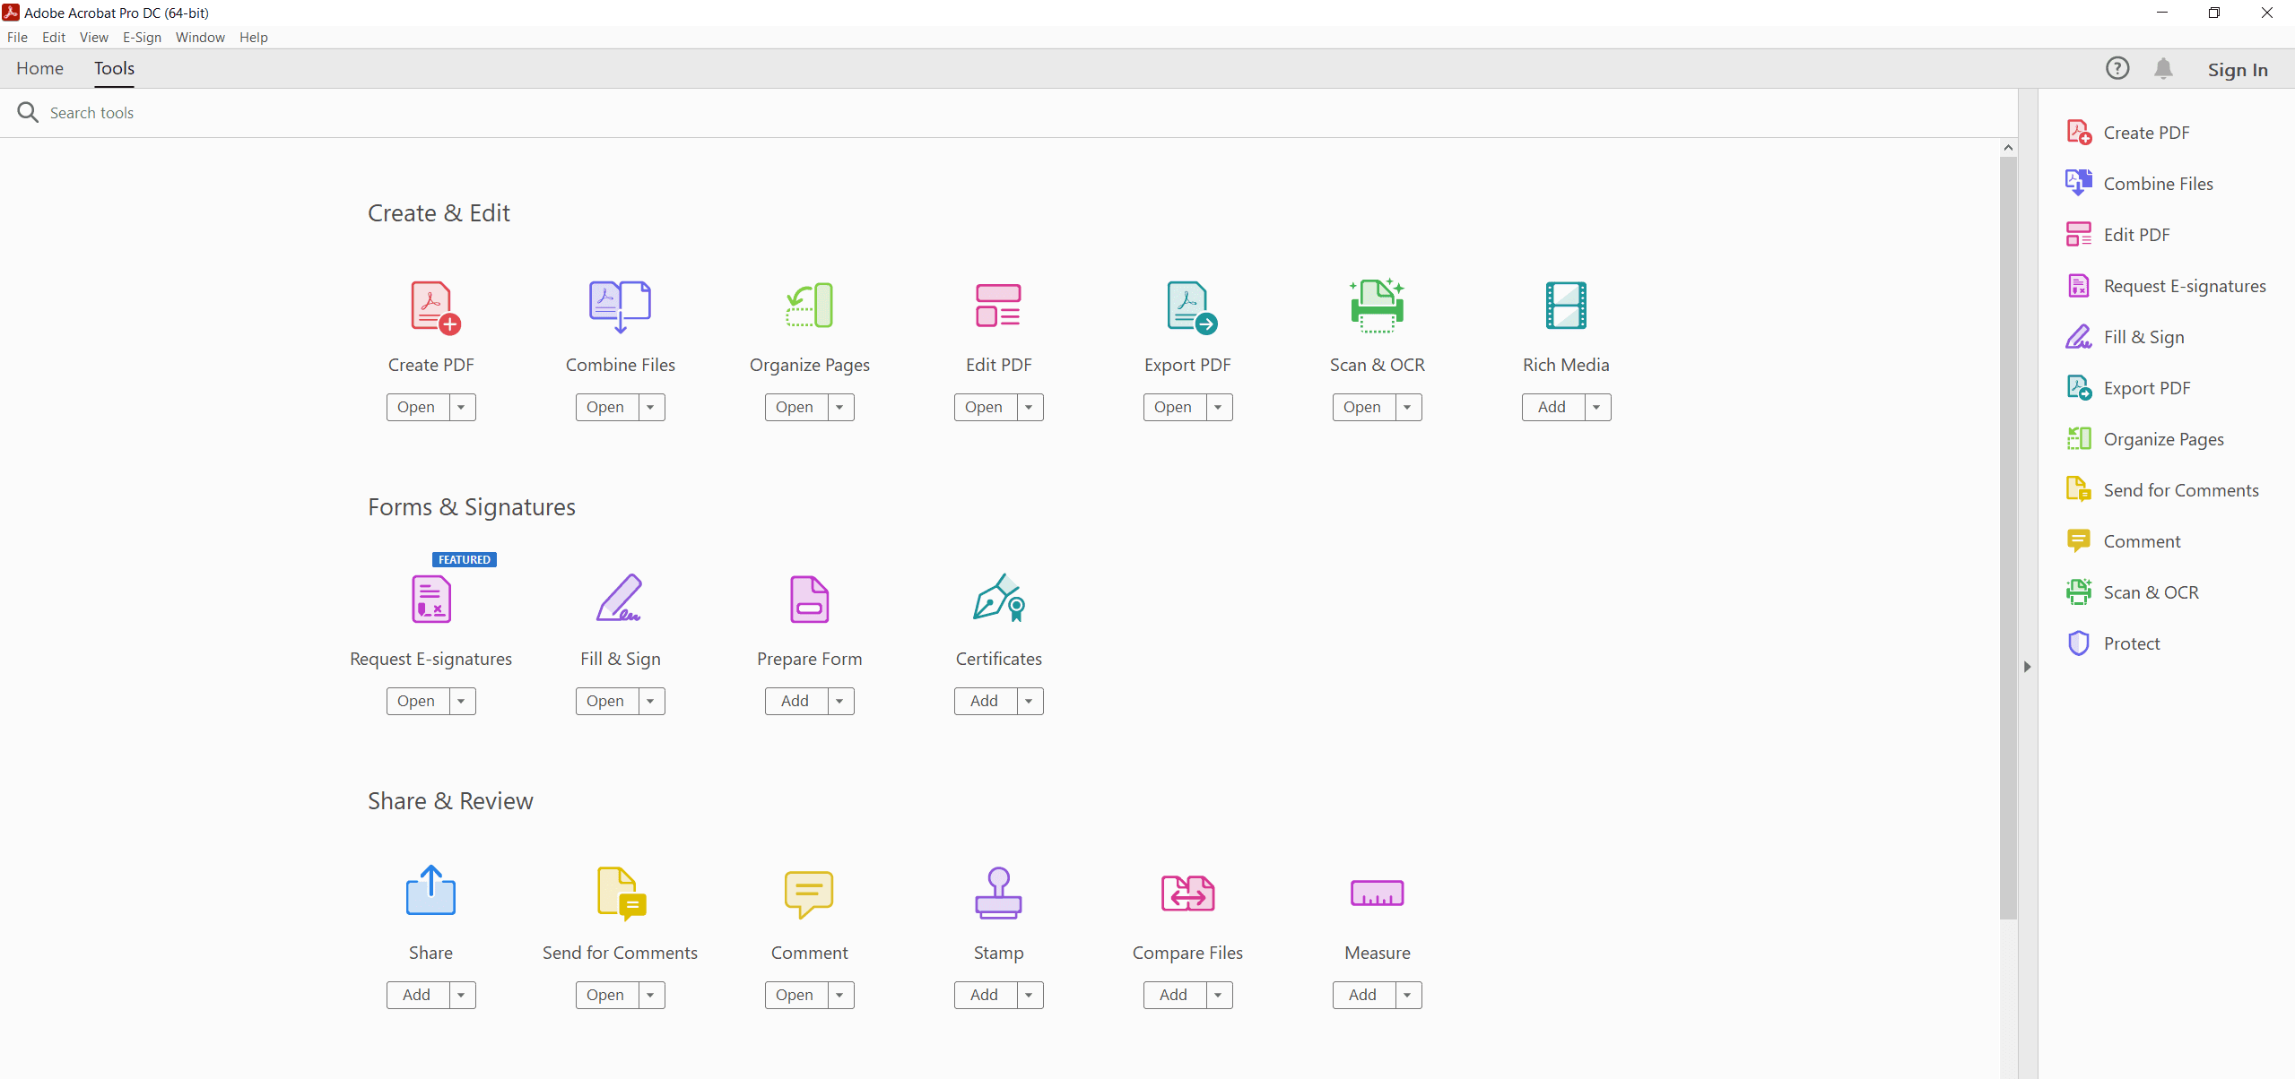The width and height of the screenshot is (2295, 1079).
Task: Open the Comment tool
Action: pyautogui.click(x=795, y=994)
